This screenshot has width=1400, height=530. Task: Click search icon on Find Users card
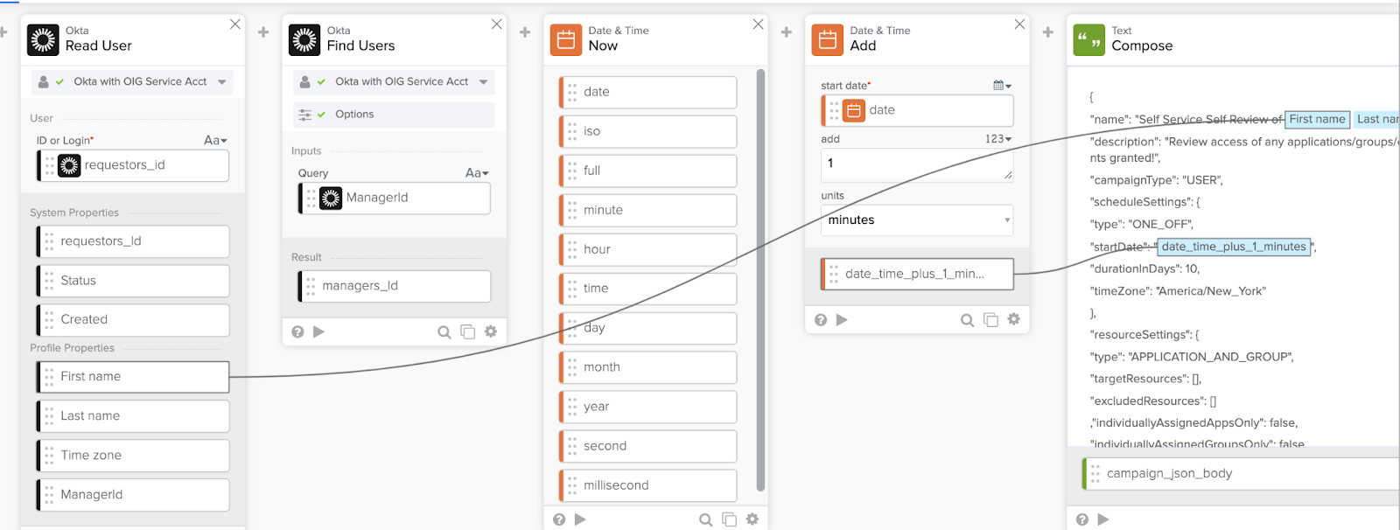point(444,332)
